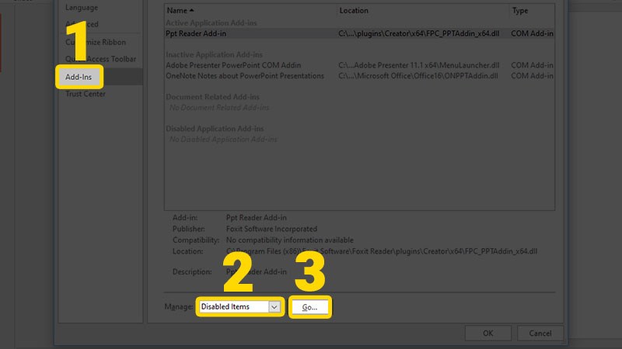Click 'No Disabled Application Add-ins' text

223,140
